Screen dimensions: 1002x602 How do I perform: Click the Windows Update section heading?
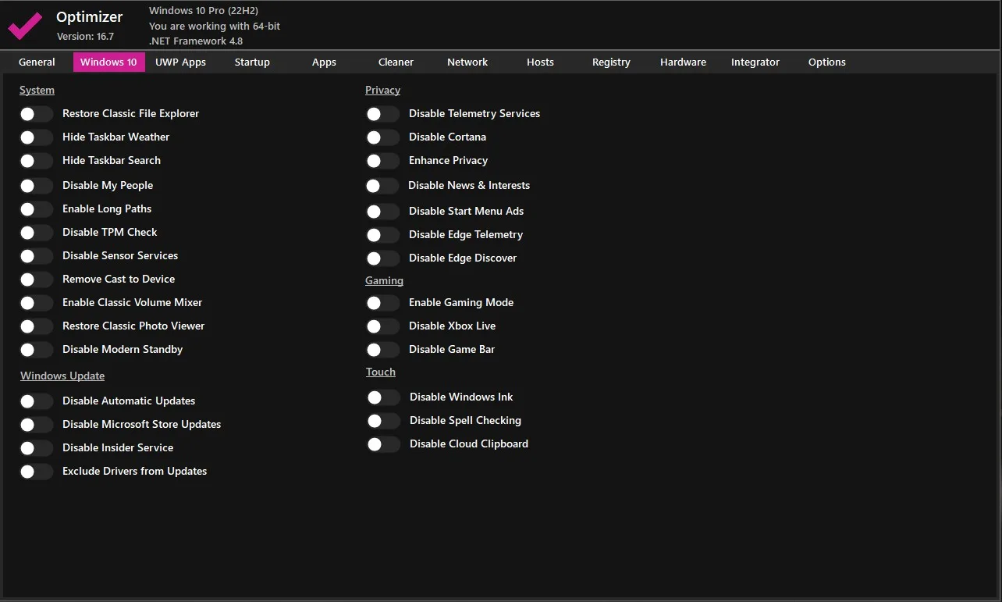[62, 376]
